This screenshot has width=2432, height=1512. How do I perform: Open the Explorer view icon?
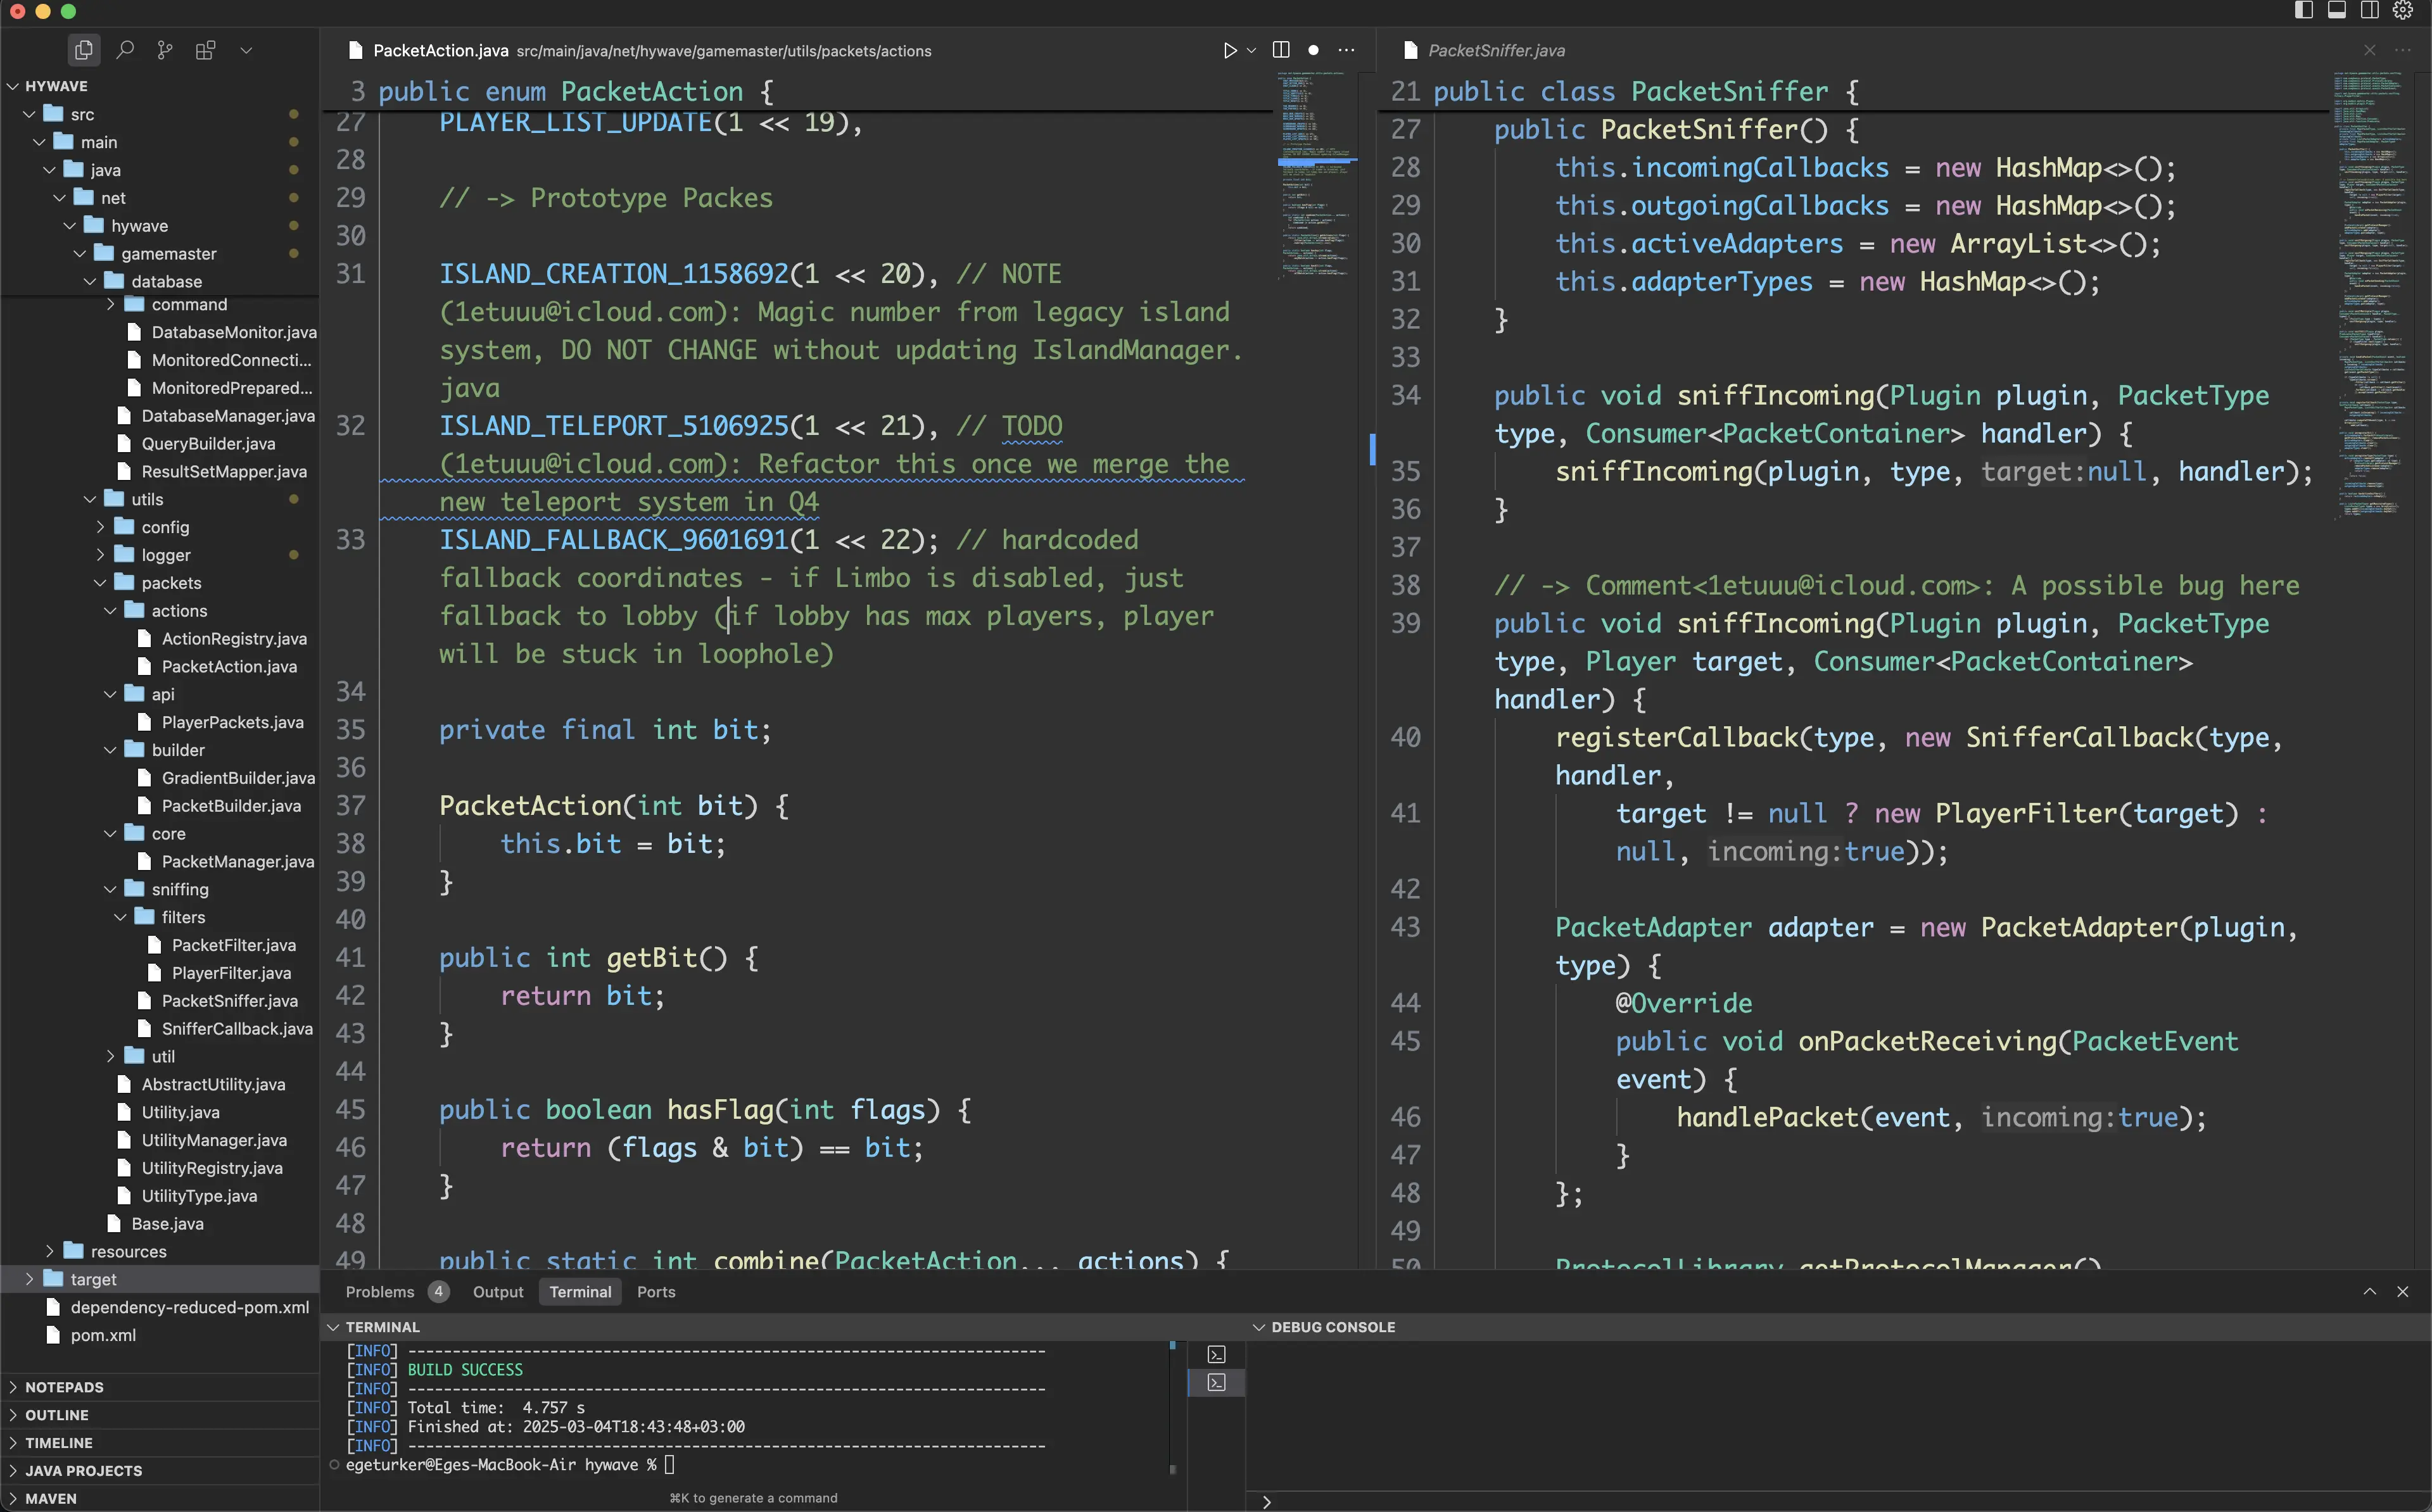(x=84, y=50)
